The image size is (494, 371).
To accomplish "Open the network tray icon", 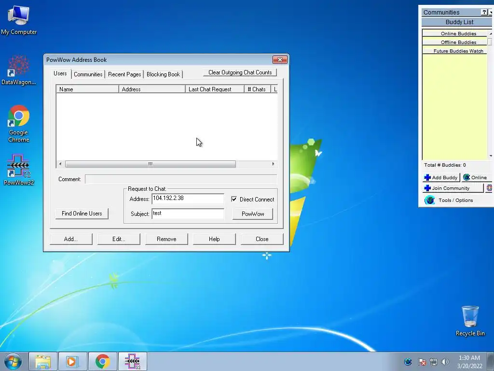I will (434, 362).
